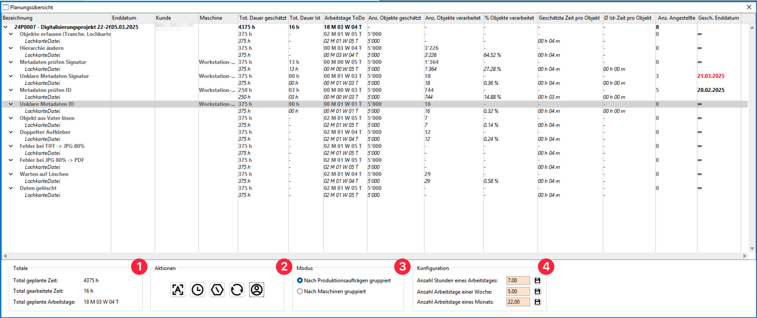This screenshot has width=757, height=318.
Task: Click the bracketed letter A action icon
Action: tap(178, 290)
